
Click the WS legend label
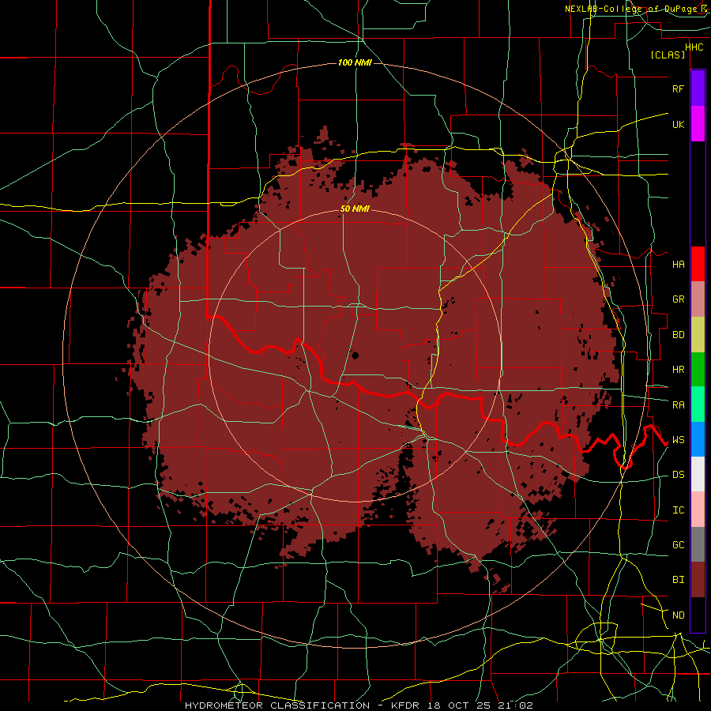(678, 440)
